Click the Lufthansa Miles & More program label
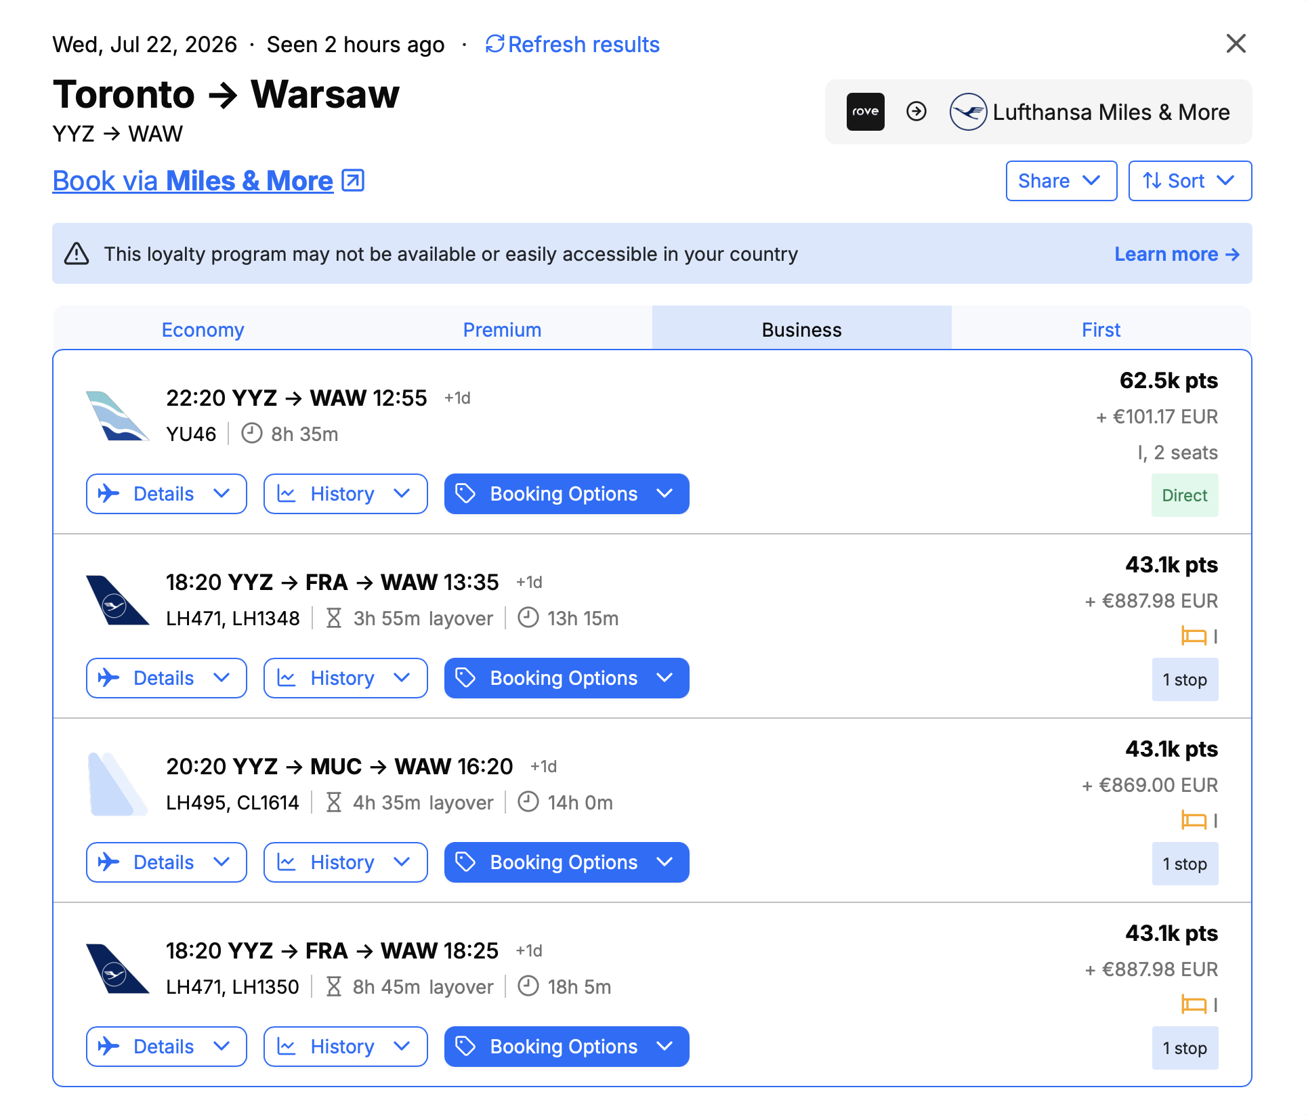The width and height of the screenshot is (1306, 1115). (1111, 112)
